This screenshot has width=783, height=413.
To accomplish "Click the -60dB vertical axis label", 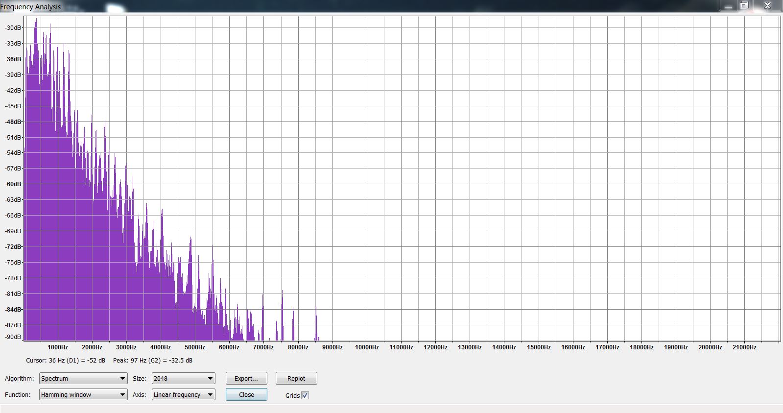I will [x=13, y=184].
